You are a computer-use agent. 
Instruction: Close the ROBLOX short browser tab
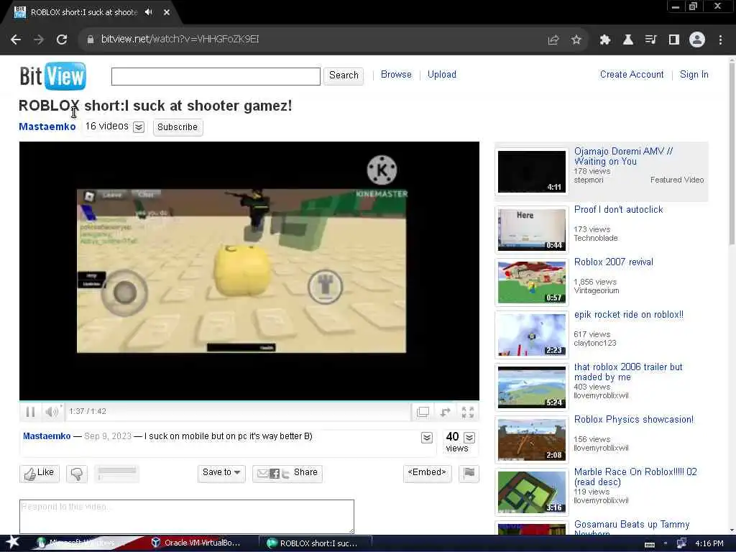[167, 12]
